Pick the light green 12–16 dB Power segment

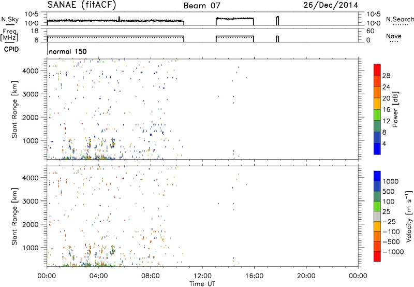pyautogui.click(x=377, y=114)
